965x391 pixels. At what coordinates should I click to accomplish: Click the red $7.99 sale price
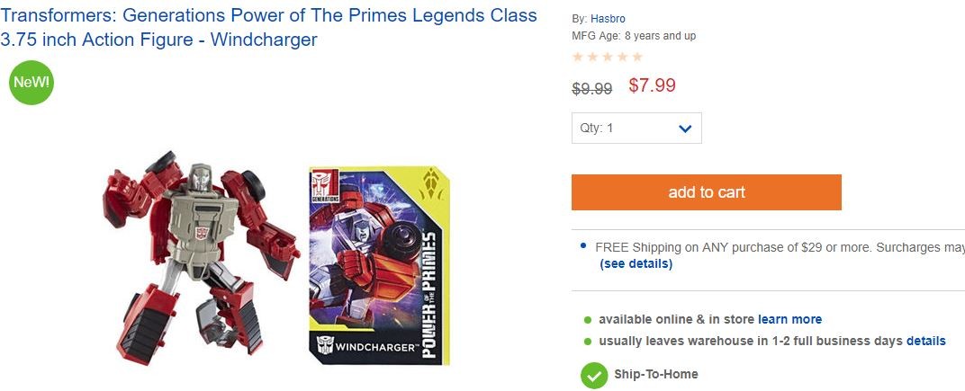click(652, 85)
